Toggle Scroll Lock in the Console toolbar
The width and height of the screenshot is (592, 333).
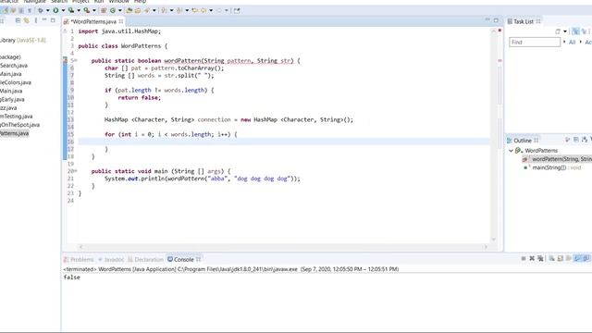[561, 259]
